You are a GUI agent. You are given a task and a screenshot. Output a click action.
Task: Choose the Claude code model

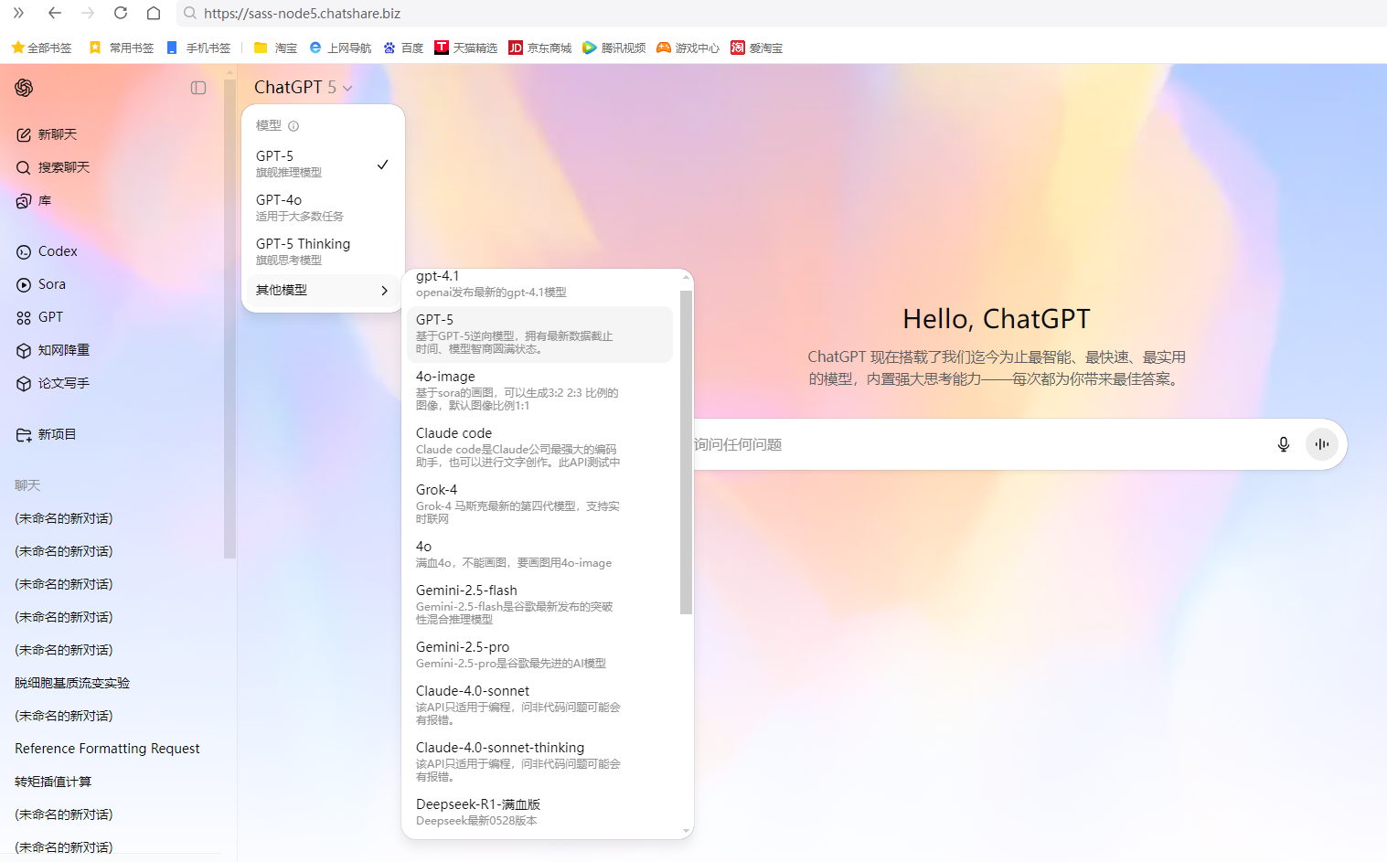(x=539, y=447)
